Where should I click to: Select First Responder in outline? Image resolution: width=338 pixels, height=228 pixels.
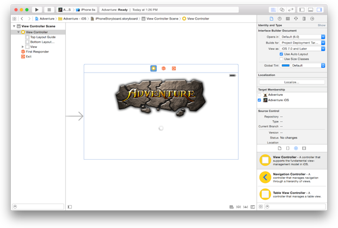click(x=35, y=51)
